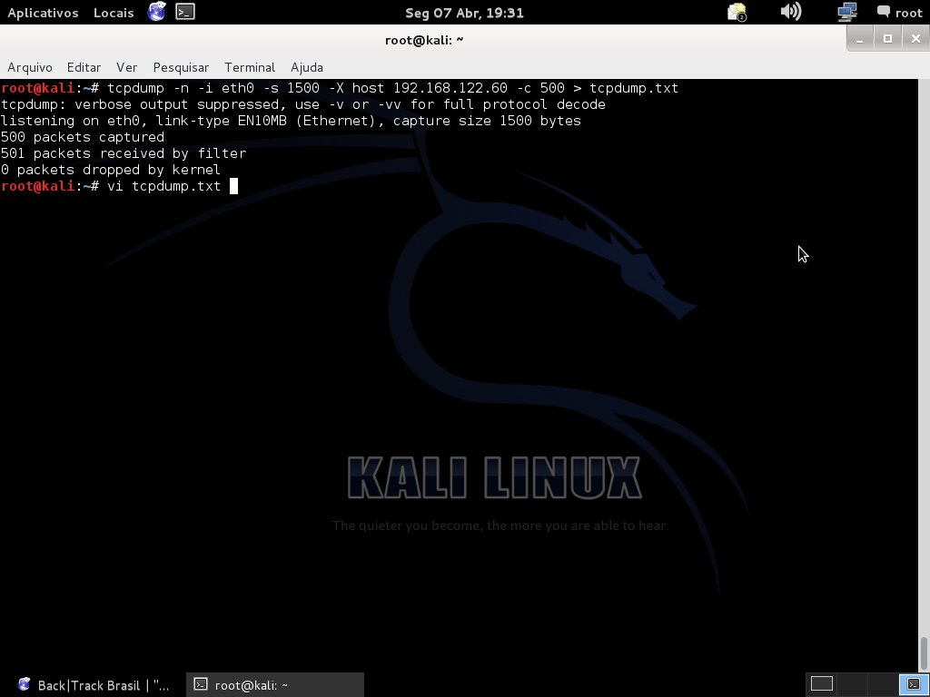Switch to Back|Track Brasil taskbar window
The width and height of the screenshot is (930, 697).
coord(94,685)
